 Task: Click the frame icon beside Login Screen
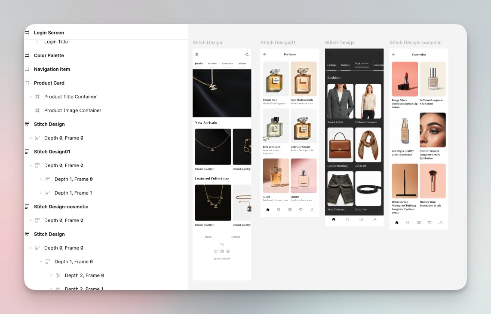coord(27,33)
